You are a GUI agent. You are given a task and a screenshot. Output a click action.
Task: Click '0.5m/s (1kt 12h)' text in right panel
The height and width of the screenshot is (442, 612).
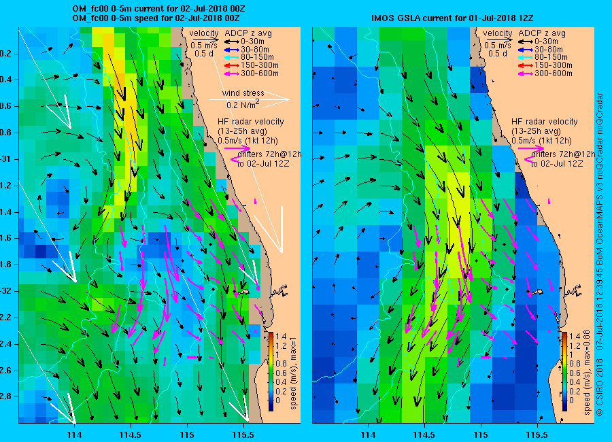coord(542,141)
